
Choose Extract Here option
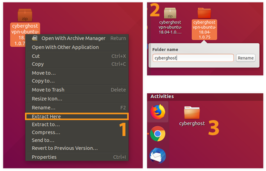tap(77, 117)
